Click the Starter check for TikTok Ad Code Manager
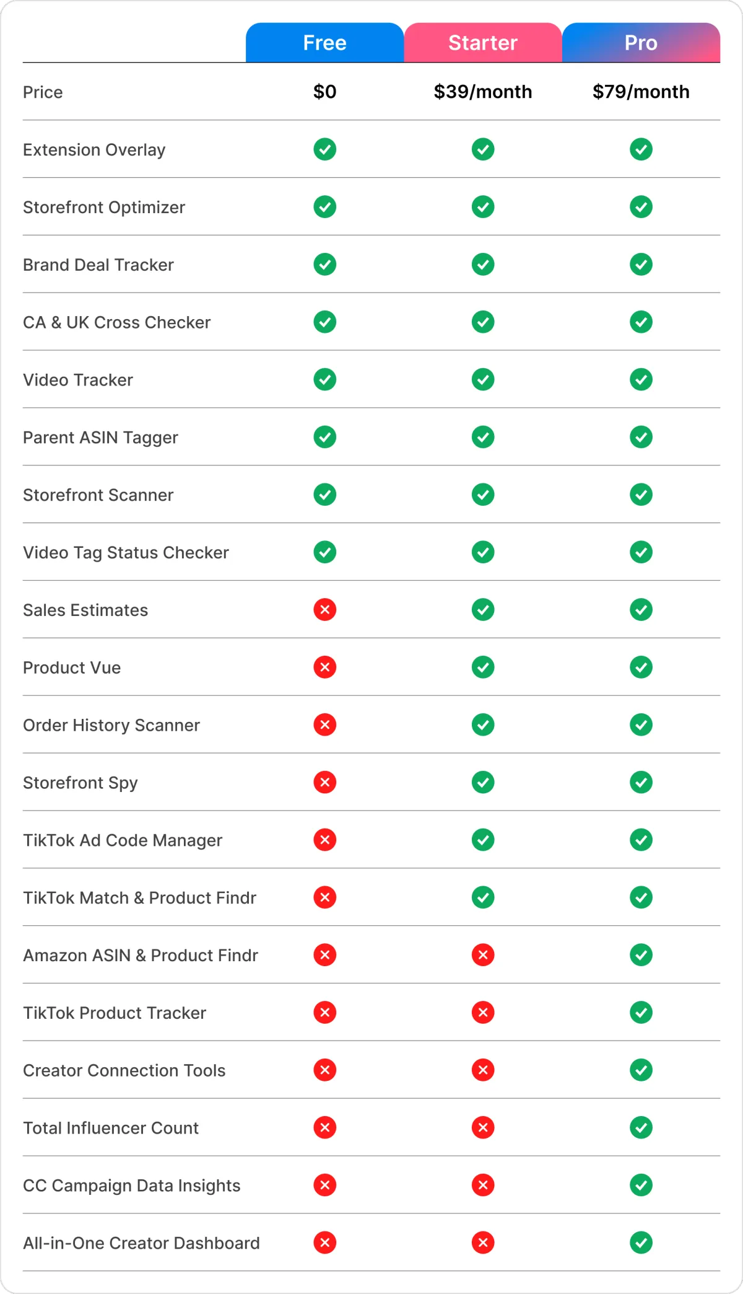Screen dimensions: 743x1294 click(483, 840)
